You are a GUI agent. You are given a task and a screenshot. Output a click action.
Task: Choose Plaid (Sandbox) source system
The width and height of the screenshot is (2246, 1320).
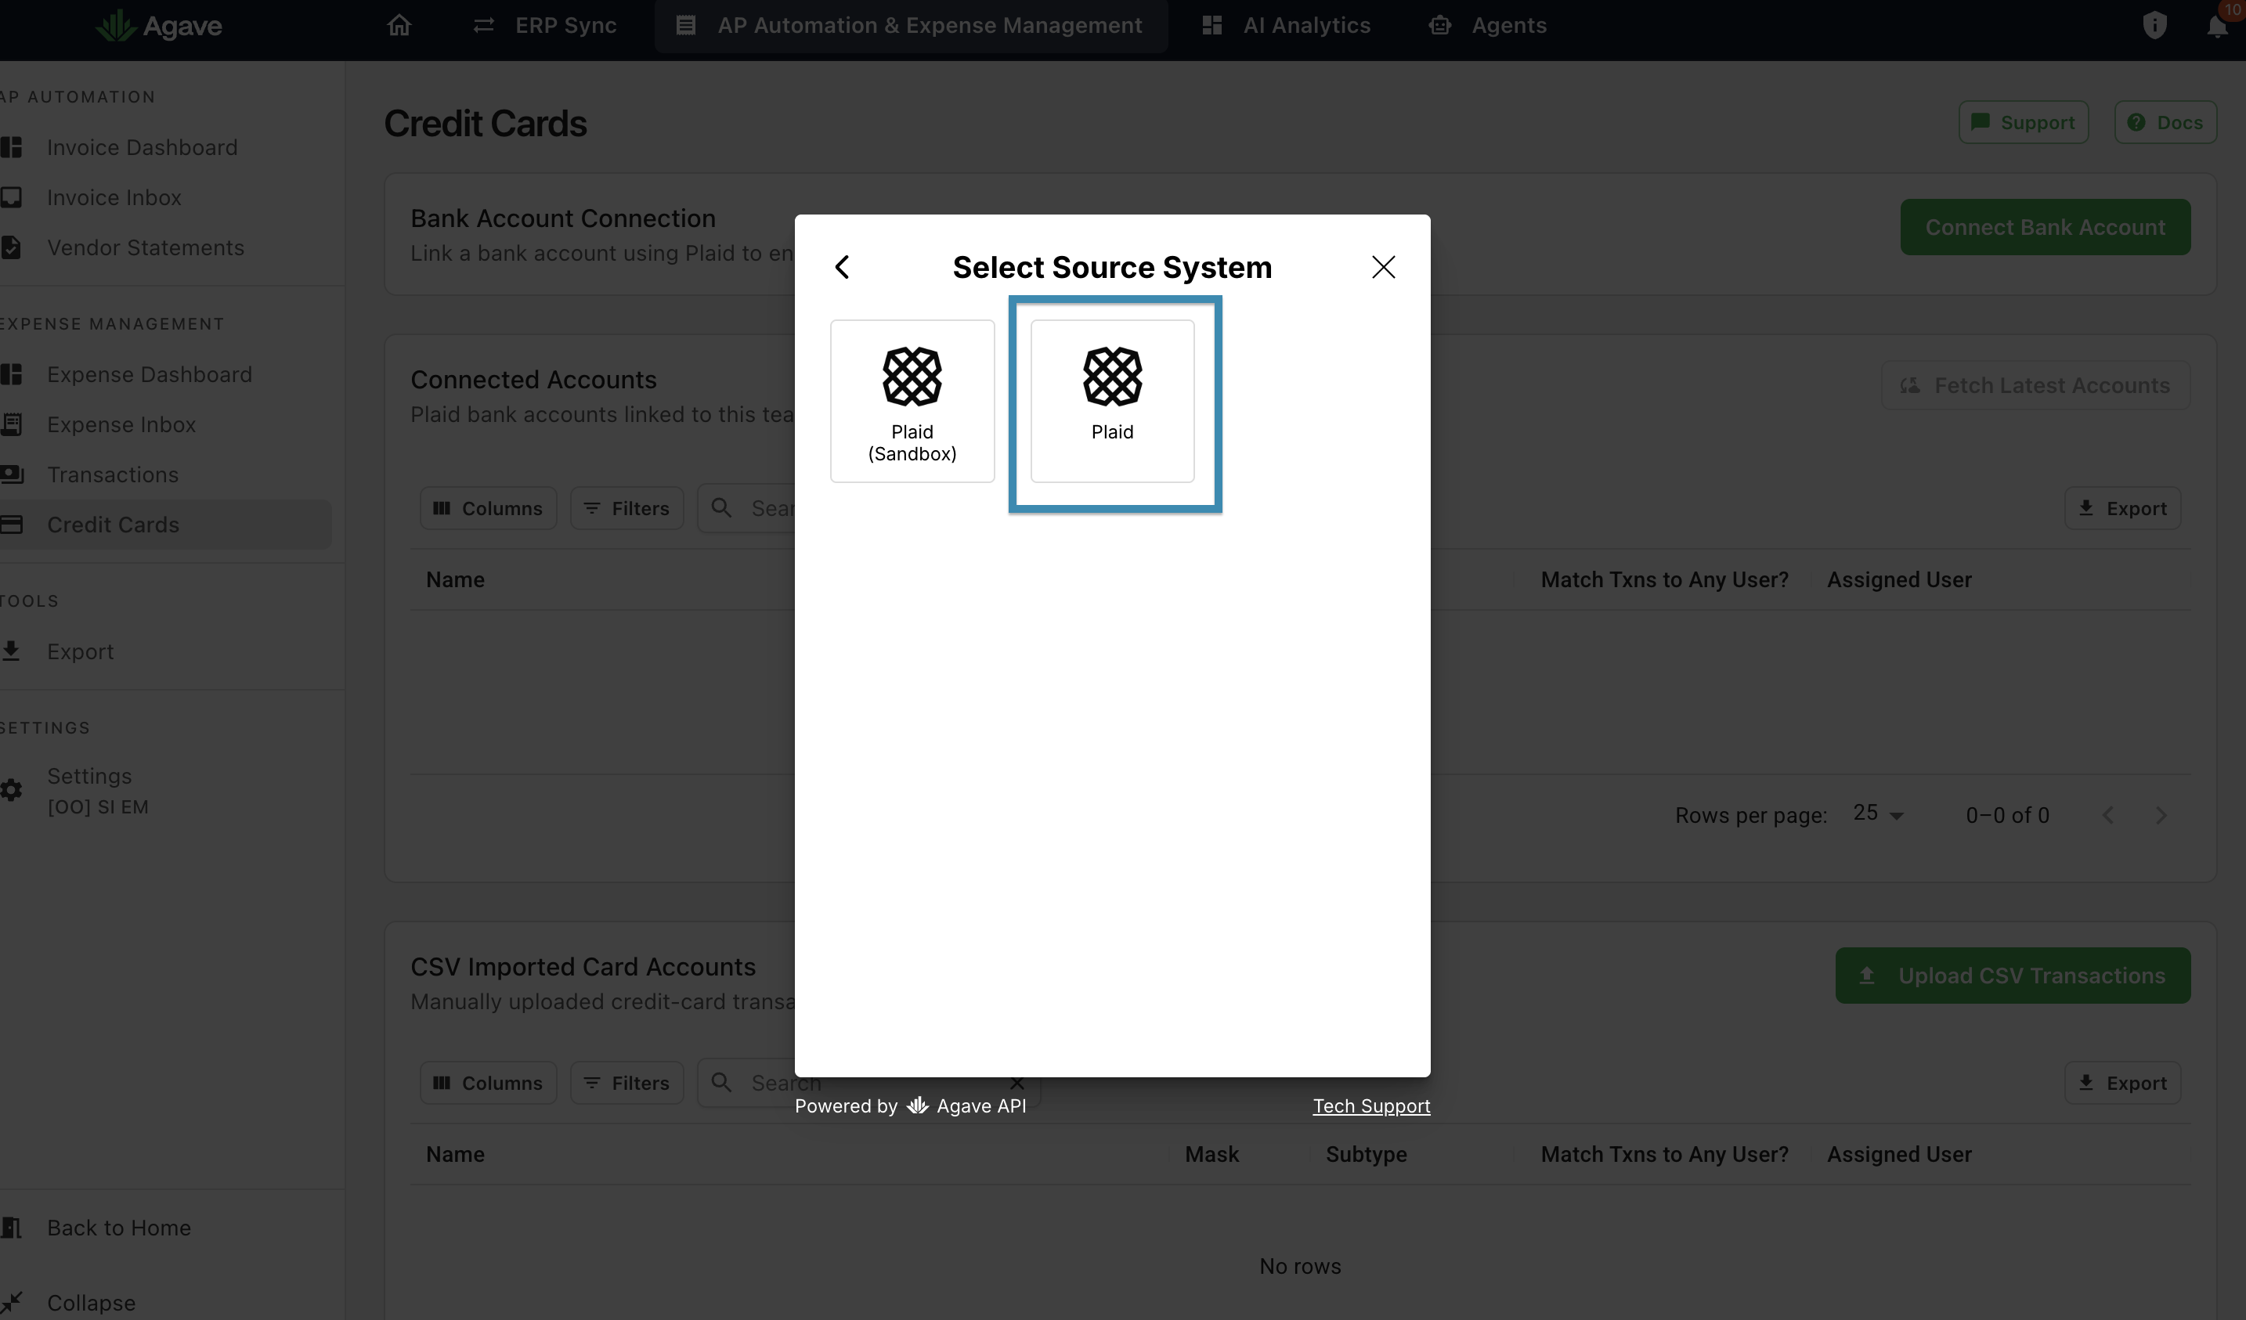(x=912, y=401)
